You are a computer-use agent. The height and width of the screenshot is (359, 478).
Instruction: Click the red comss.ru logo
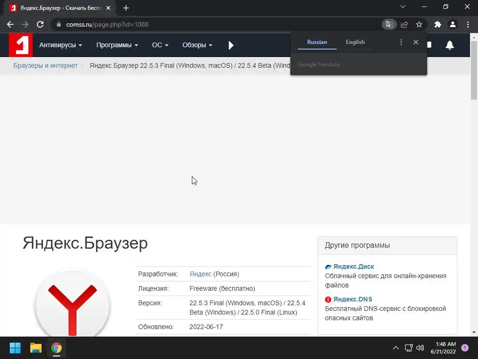21,45
